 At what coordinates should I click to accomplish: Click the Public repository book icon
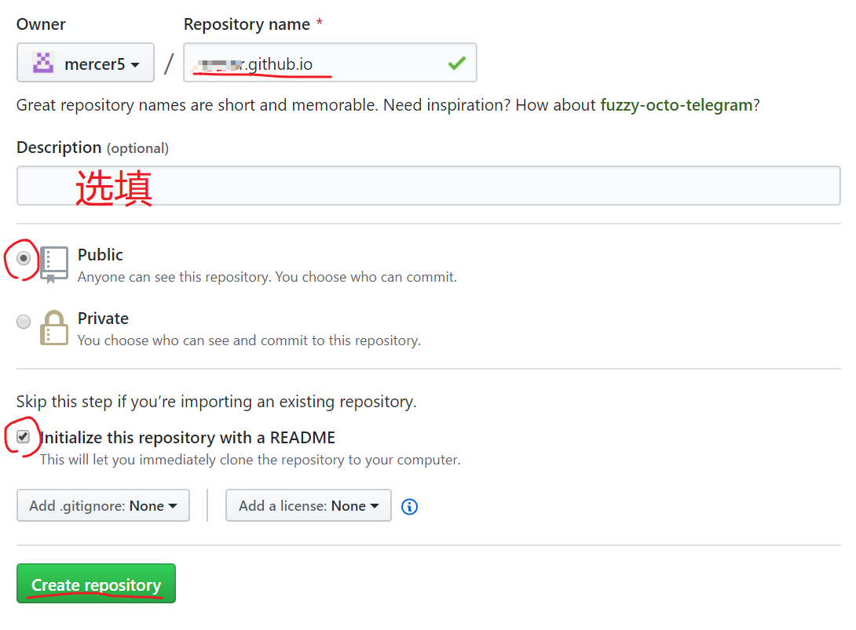pos(54,264)
